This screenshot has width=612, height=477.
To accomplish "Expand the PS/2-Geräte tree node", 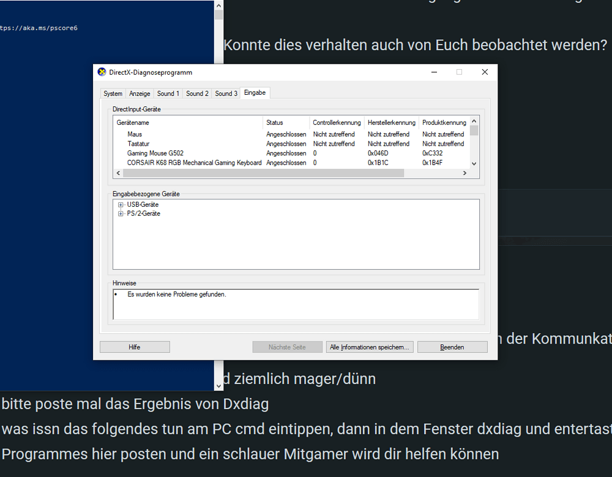I will [121, 214].
